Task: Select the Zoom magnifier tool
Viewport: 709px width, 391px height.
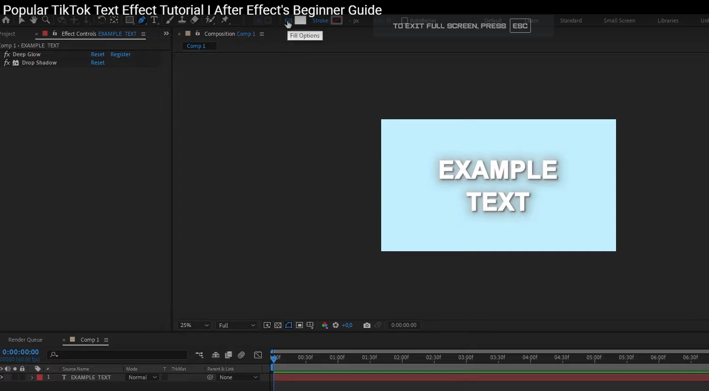Action: tap(46, 20)
